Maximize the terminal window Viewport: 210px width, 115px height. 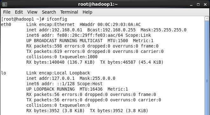(x=198, y=4)
